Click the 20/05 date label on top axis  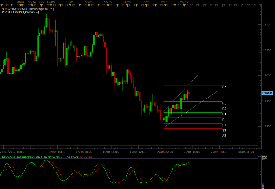[165, 2]
